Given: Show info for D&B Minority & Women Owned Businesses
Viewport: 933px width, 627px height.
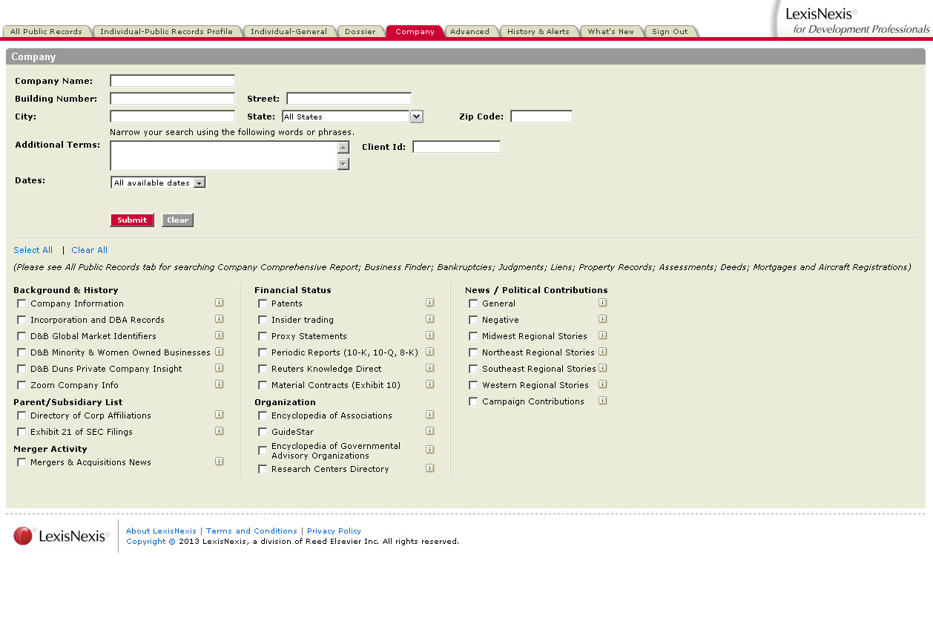Looking at the screenshot, I should point(220,352).
